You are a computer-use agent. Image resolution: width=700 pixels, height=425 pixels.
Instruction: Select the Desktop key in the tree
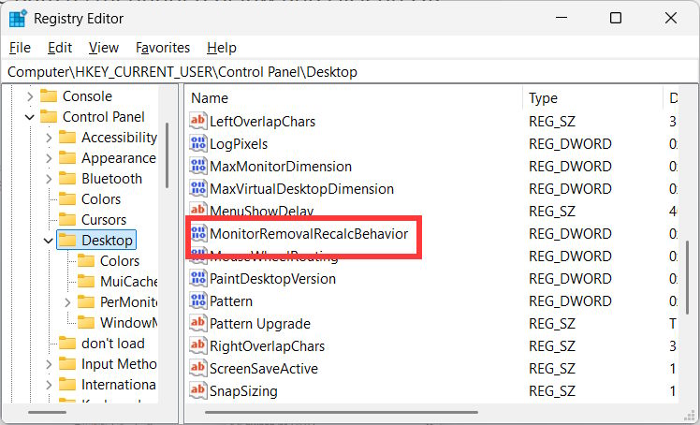click(x=107, y=241)
